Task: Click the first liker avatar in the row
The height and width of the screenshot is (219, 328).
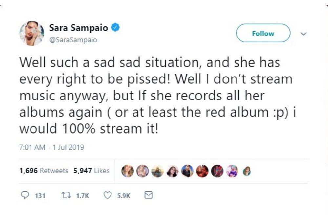Action: [127, 171]
